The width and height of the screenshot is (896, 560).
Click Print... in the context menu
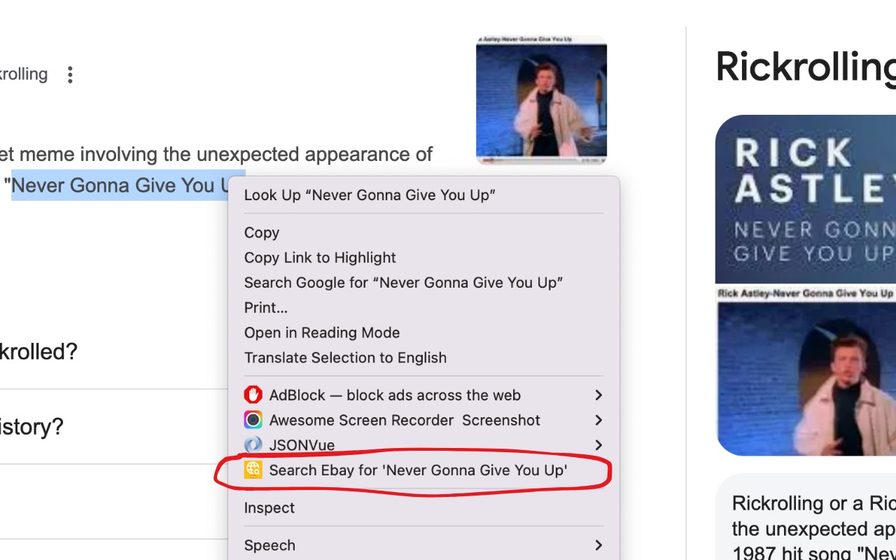click(266, 307)
